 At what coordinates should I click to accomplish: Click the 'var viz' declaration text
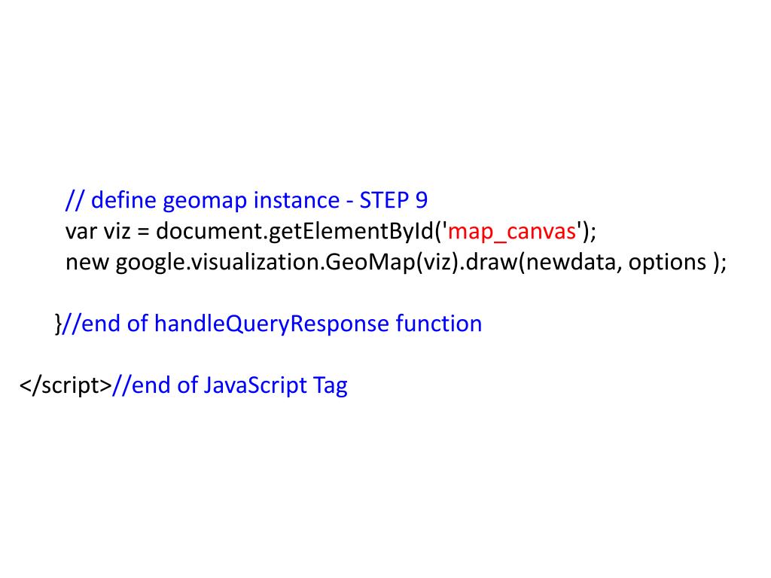click(98, 231)
